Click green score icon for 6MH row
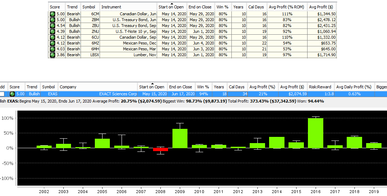This screenshot has width=387, height=196. 52,49
